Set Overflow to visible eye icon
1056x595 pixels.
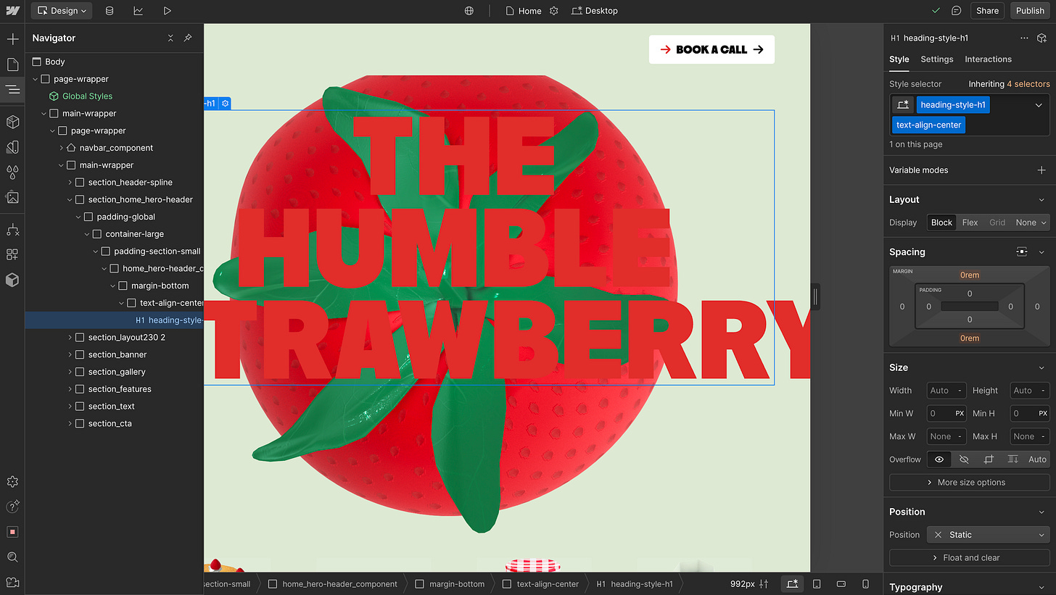point(939,459)
